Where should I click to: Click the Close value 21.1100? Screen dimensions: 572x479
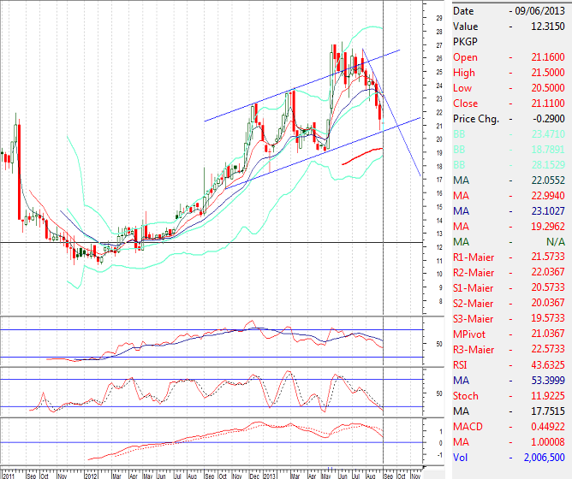pos(540,103)
